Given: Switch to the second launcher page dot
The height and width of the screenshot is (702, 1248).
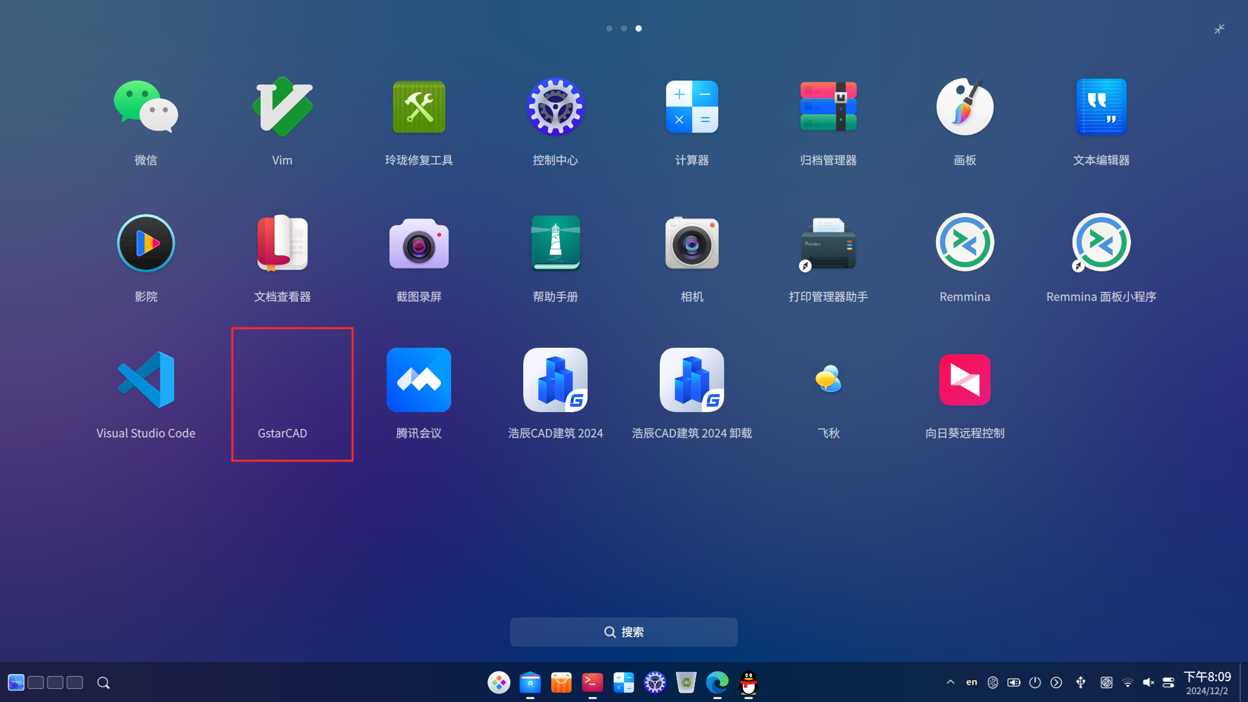Looking at the screenshot, I should click(x=624, y=29).
